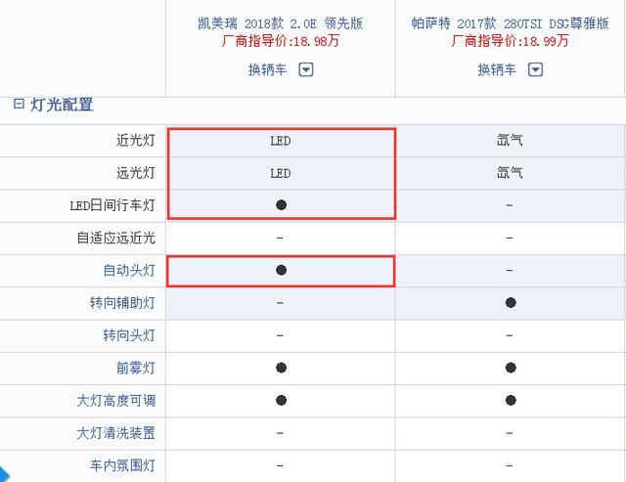Viewport: 626px width, 482px height.
Task: Click the 灯光配置 section heading
Action: 62,105
